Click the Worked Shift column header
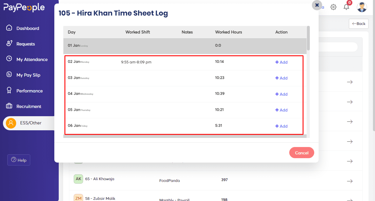The height and width of the screenshot is (201, 375). pyautogui.click(x=138, y=32)
